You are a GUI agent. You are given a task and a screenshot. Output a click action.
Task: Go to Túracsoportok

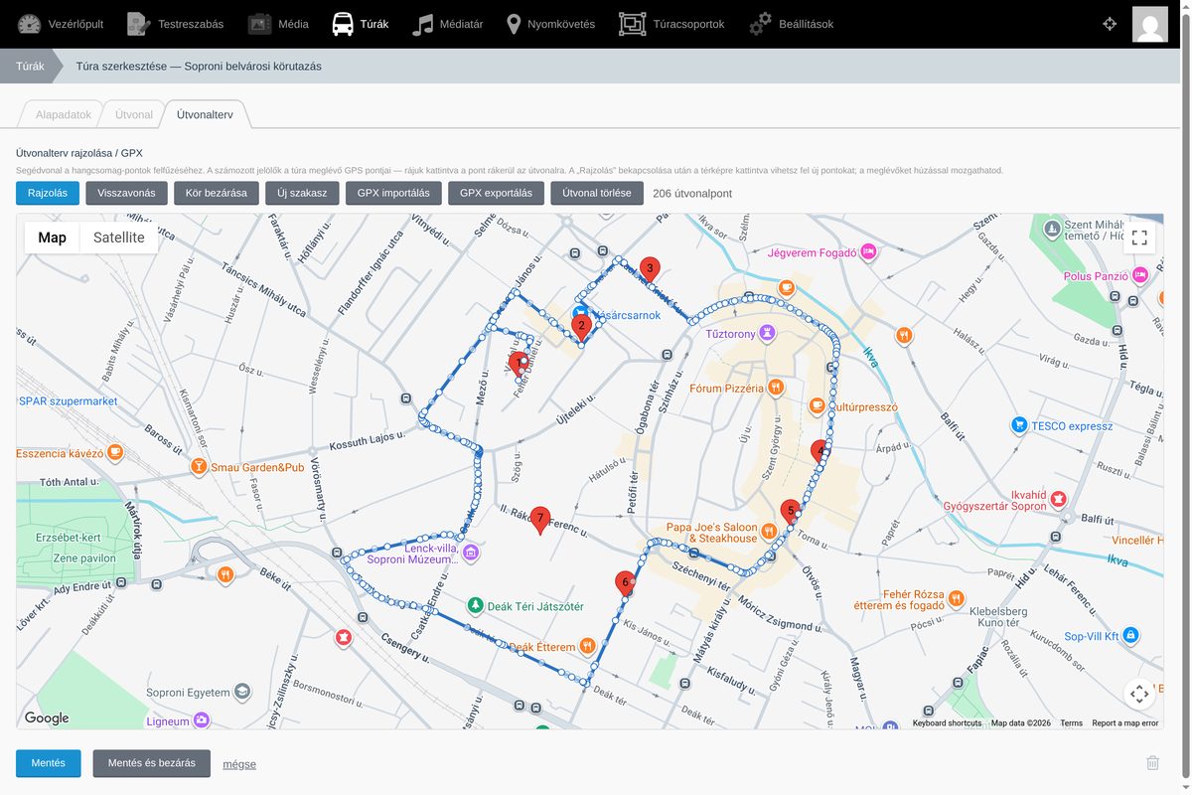pyautogui.click(x=671, y=24)
